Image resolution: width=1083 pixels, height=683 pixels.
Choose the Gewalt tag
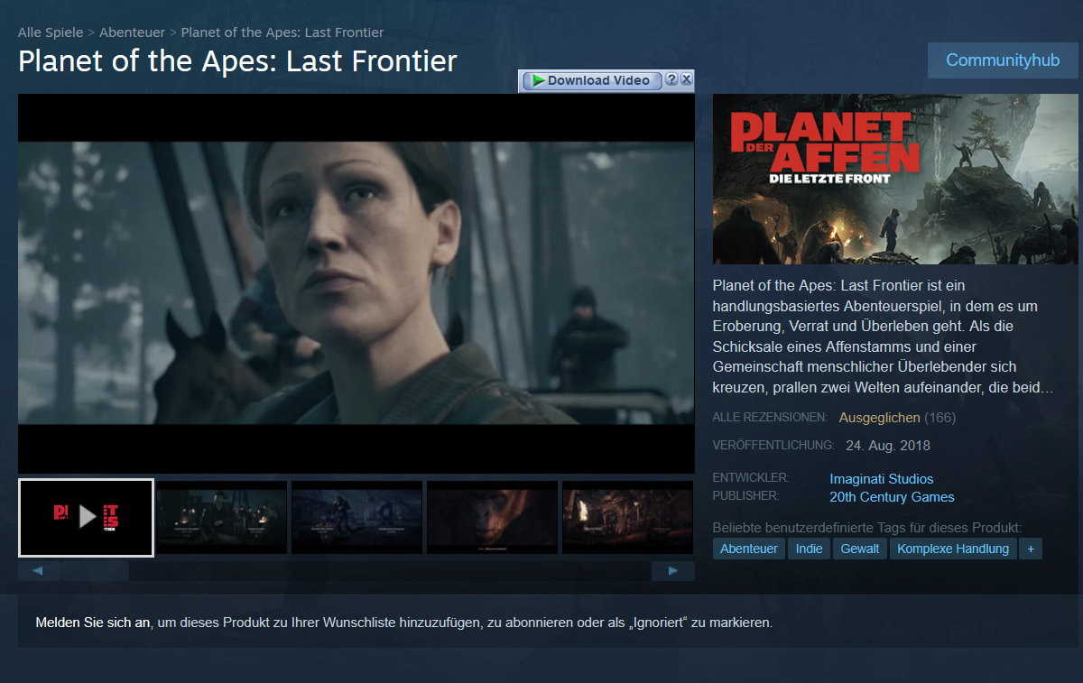[860, 549]
